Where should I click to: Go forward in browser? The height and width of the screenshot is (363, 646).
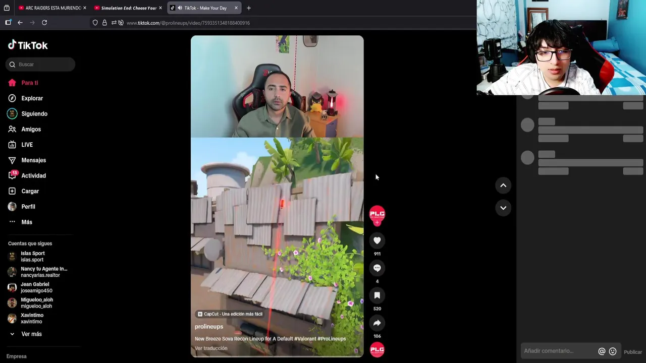coord(32,23)
